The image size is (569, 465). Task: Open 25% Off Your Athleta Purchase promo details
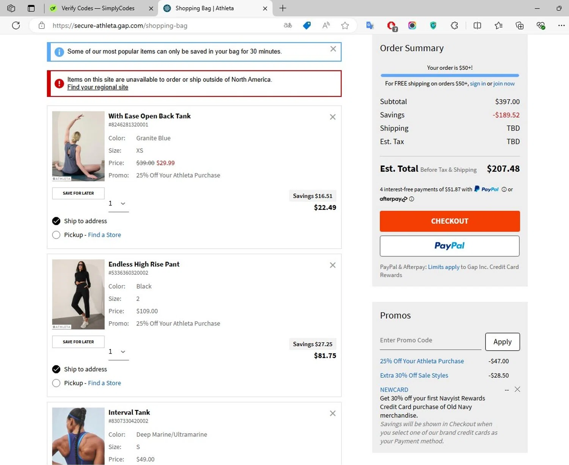(x=422, y=361)
